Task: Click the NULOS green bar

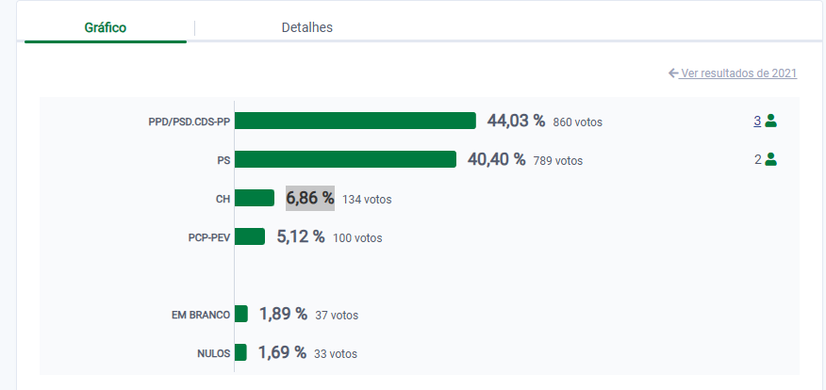Action: coord(240,352)
